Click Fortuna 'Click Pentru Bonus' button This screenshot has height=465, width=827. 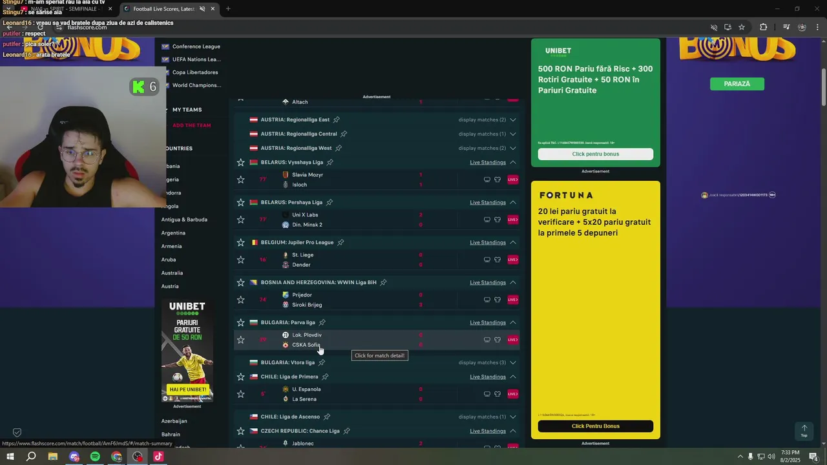pos(596,426)
